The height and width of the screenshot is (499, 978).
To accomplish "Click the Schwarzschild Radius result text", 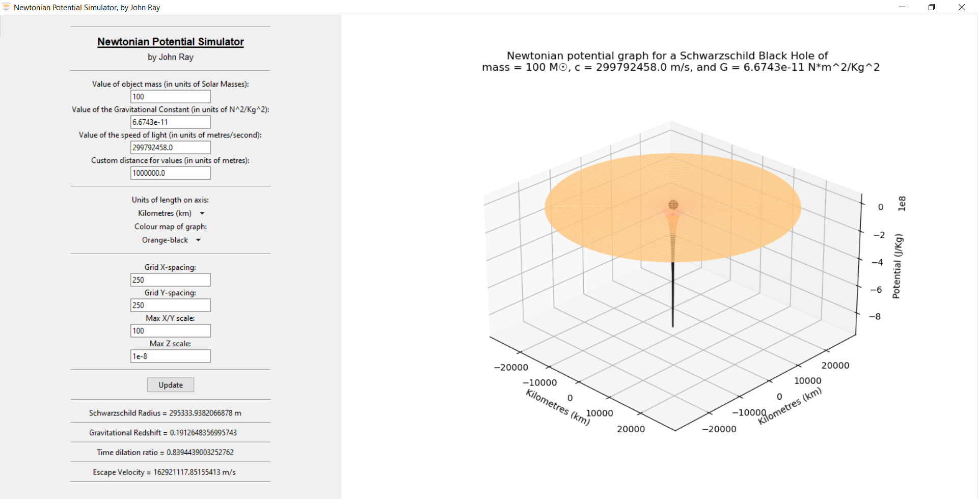I will click(165, 413).
